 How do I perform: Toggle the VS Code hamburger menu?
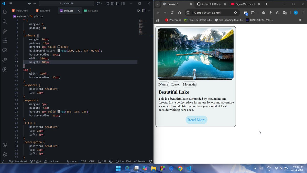[10, 3]
